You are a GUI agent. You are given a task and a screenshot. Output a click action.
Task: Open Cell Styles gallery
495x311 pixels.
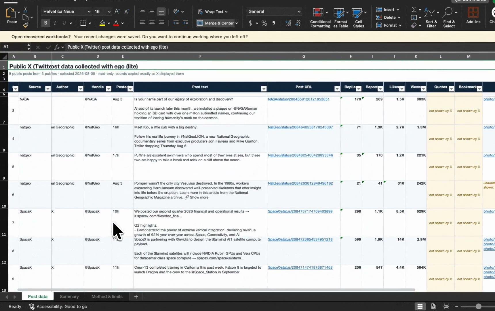point(359,18)
